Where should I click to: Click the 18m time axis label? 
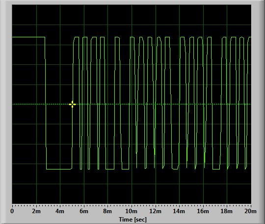[x=227, y=211]
